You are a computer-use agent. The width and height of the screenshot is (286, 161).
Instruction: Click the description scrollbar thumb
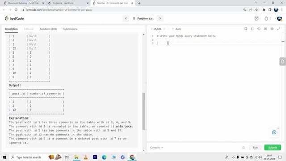click(144, 111)
